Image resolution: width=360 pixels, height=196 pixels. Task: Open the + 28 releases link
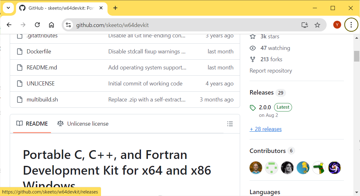266,129
